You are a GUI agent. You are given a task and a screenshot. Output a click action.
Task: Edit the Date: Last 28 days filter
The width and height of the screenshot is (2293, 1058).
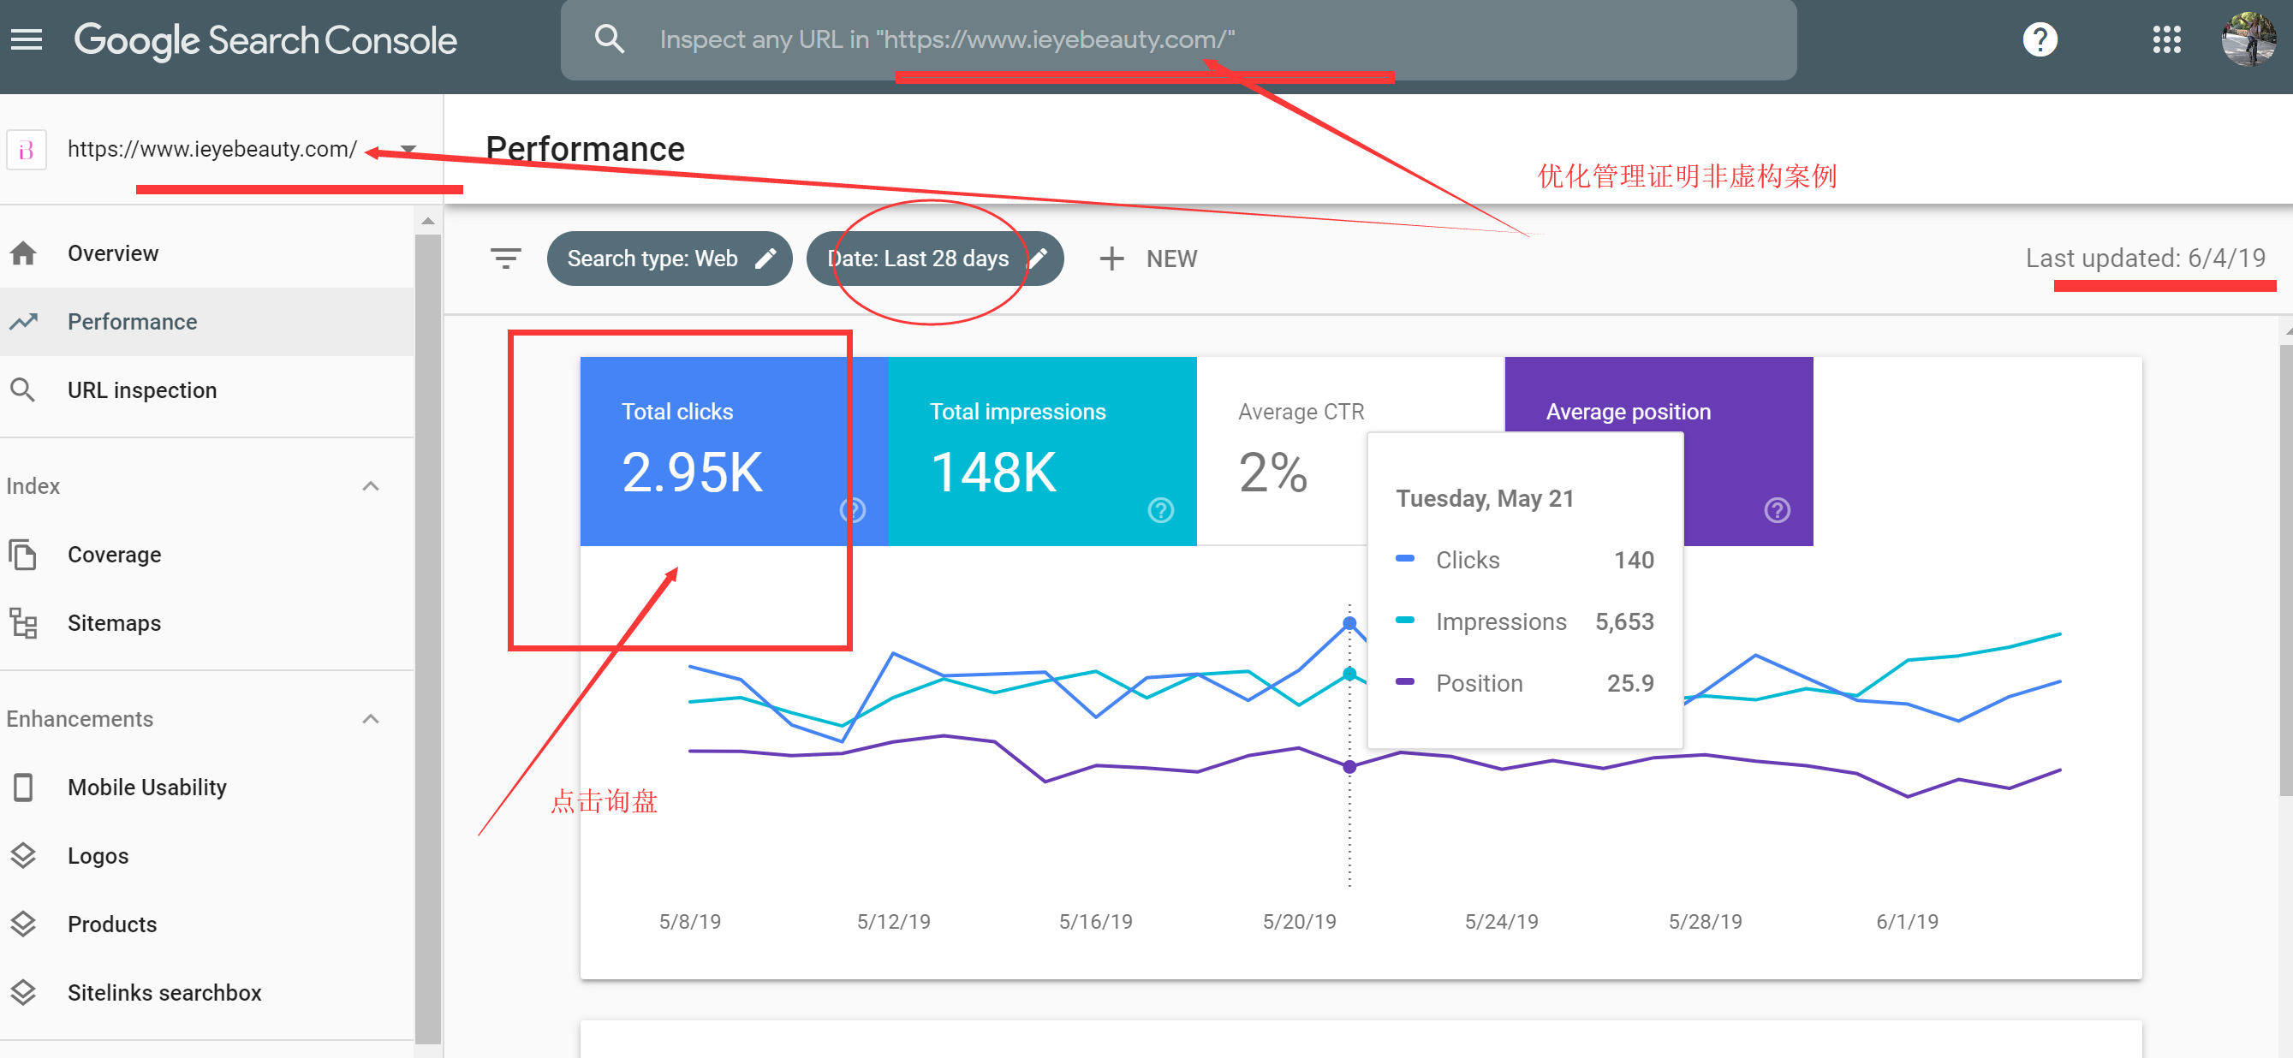click(x=934, y=259)
